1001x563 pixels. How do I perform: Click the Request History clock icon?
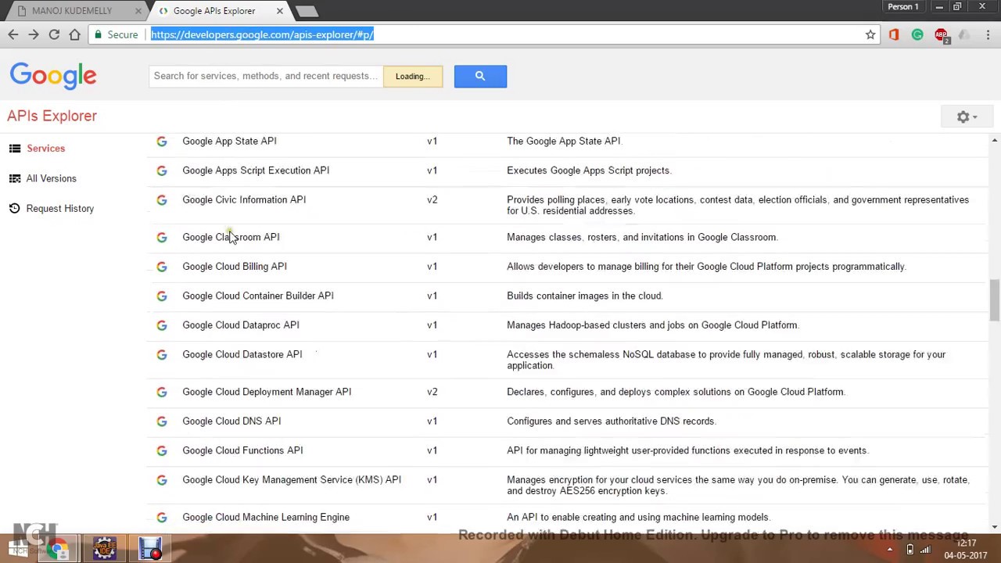click(15, 209)
